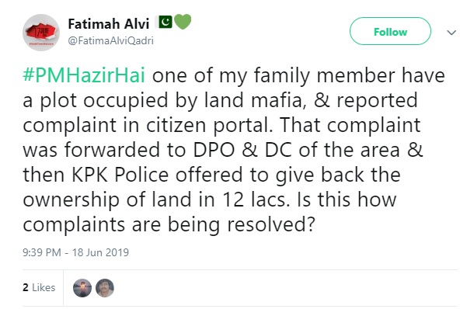Expand the tweet options chevron menu
This screenshot has width=460, height=309.
pyautogui.click(x=451, y=33)
